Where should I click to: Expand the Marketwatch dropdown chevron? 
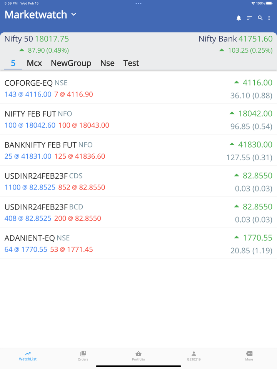click(x=74, y=15)
